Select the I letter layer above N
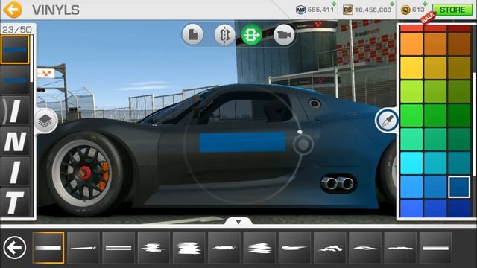The width and height of the screenshot is (477, 268). pyautogui.click(x=15, y=111)
